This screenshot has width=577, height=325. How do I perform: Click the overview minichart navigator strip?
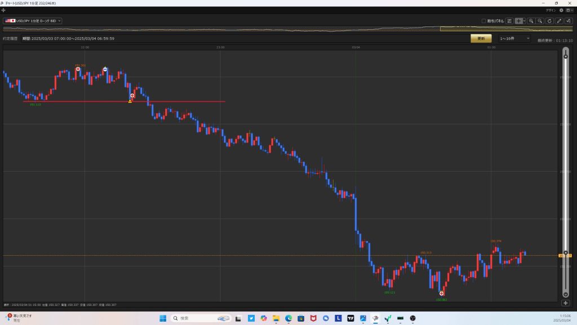tap(282, 29)
